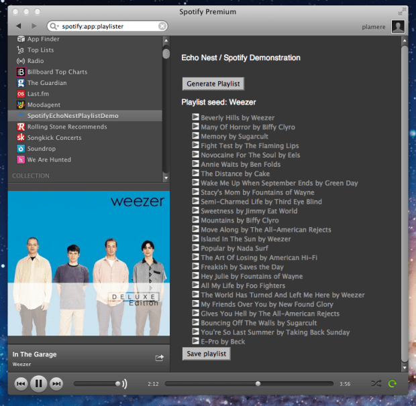Open Songkick Concerts app

pos(54,137)
